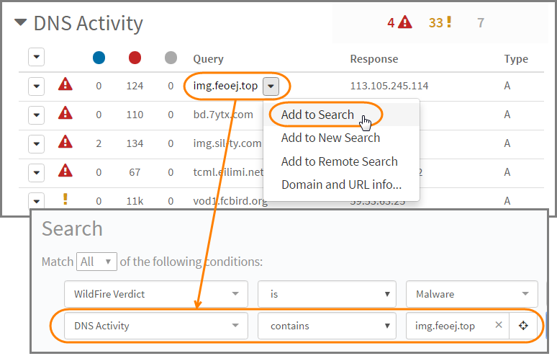Open Domain and URL info
Viewport: 557px width, 356px height.
[x=341, y=184]
